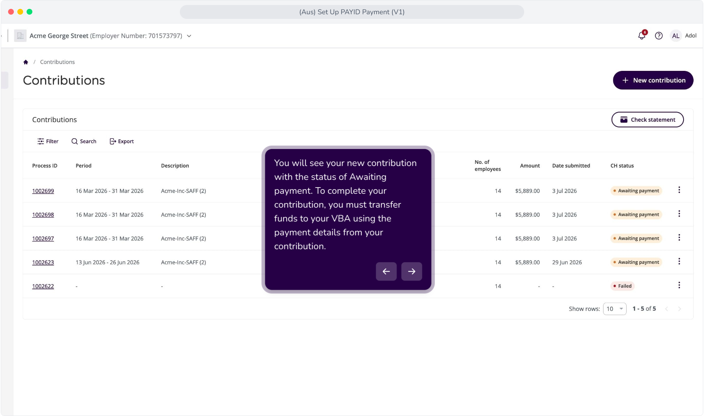Open process ID 1002698 link
704x416 pixels.
tap(43, 215)
